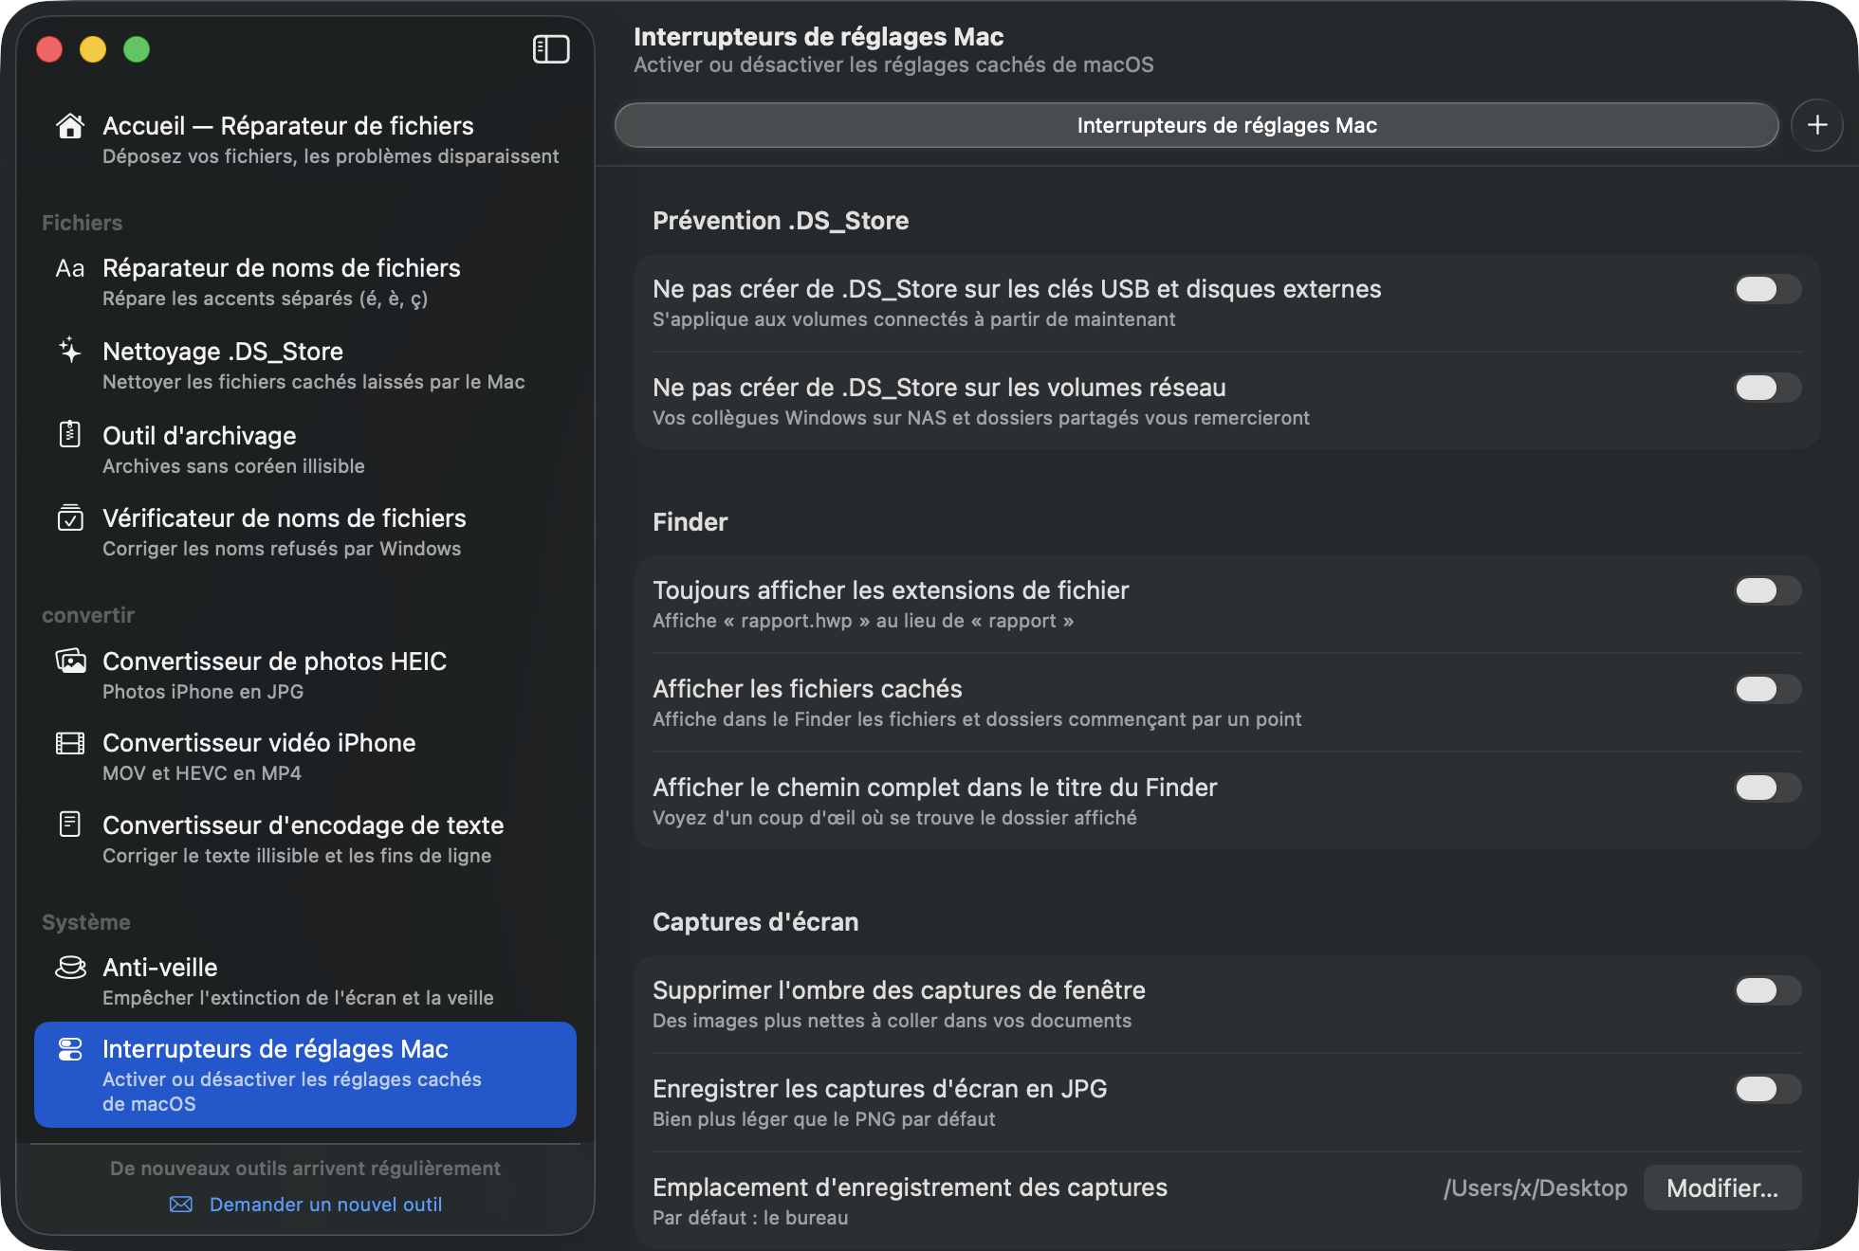1859x1251 pixels.
Task: Click the photos icon for Convertisseur HEIC
Action: (x=70, y=661)
